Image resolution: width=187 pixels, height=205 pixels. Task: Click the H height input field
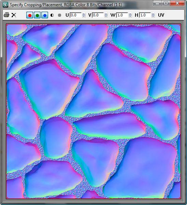click(145, 15)
